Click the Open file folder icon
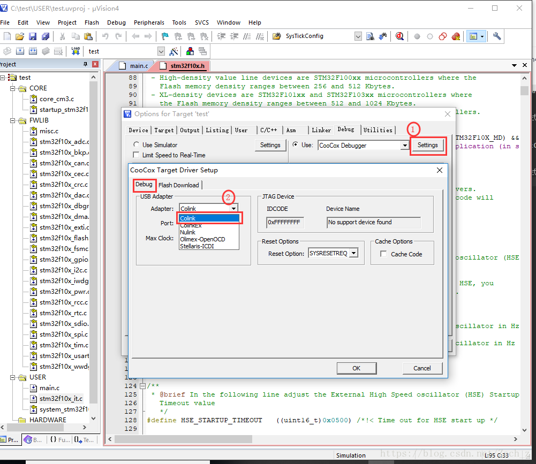The width and height of the screenshot is (536, 464). point(20,36)
